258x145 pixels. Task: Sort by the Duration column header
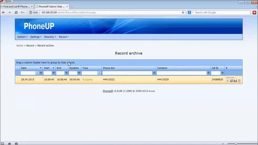coord(75,68)
